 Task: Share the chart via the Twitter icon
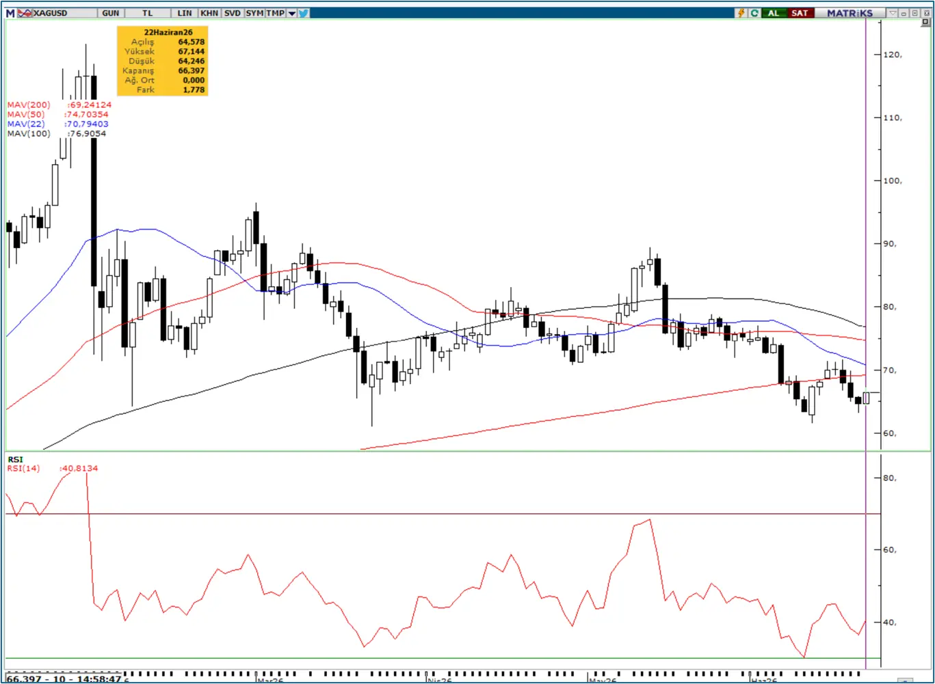304,13
